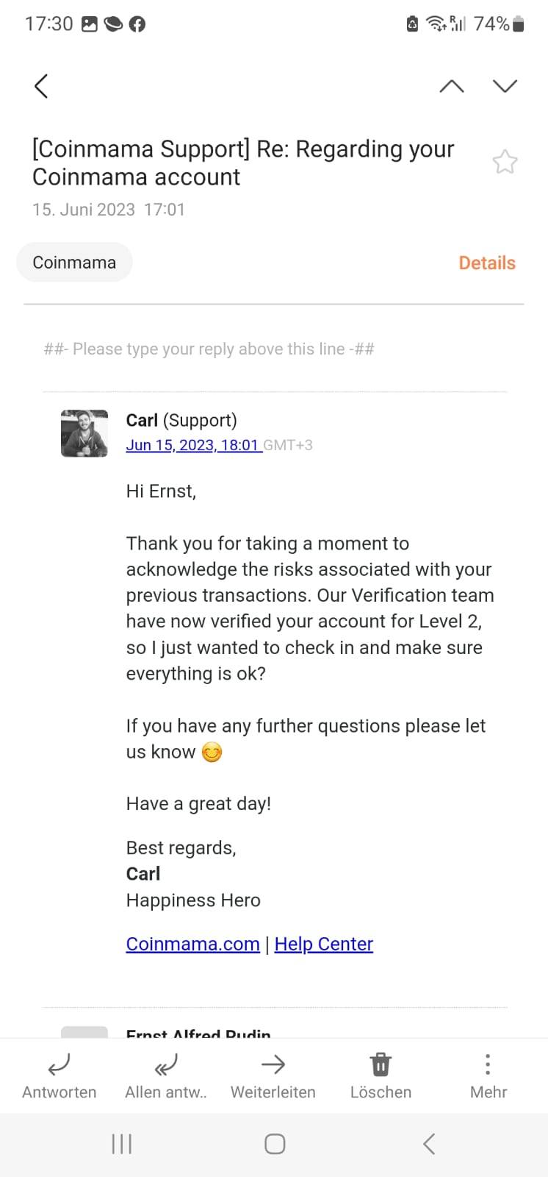The height and width of the screenshot is (1177, 548).
Task: Open the Help Center link
Action: pyautogui.click(x=323, y=944)
